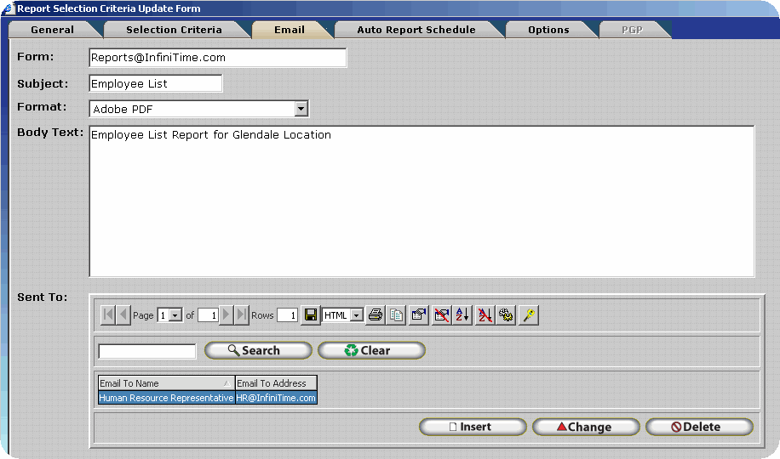Click the Delete button

click(698, 427)
